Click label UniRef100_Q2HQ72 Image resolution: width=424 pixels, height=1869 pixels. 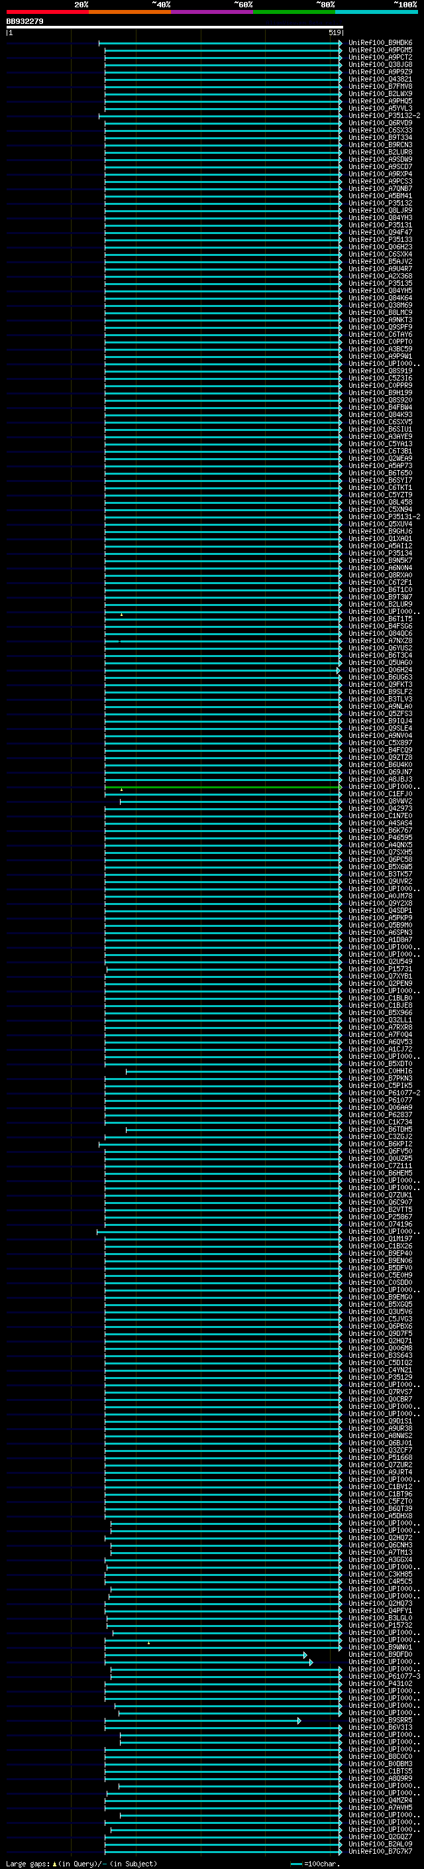380,1537
